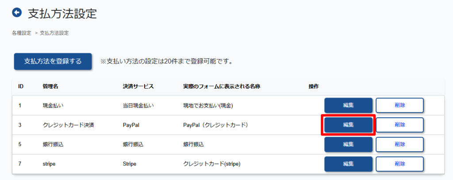Image resolution: width=453 pixels, height=180 pixels.
Task: Edit the stripe payment method
Action: [x=349, y=164]
